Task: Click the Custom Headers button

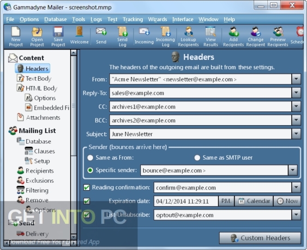Action: 260,238
